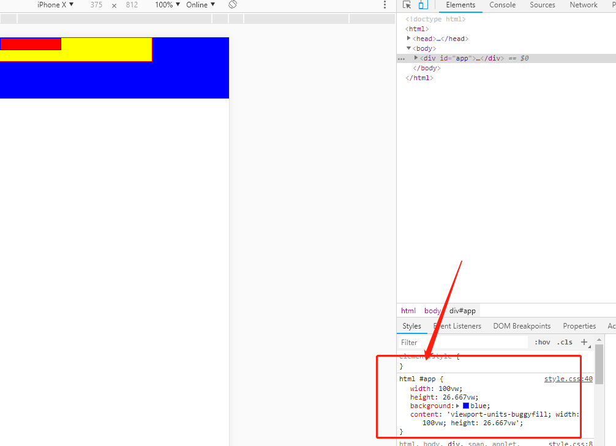
Task: Click the ellipsis actions beside div#app row
Action: point(401,59)
